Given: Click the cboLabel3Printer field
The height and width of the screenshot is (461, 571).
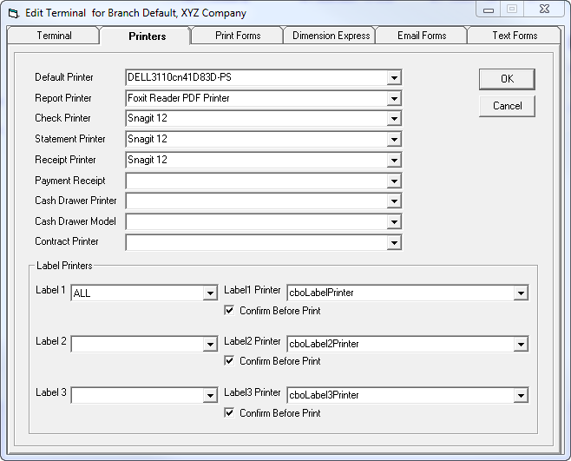Looking at the screenshot, I should click(408, 395).
